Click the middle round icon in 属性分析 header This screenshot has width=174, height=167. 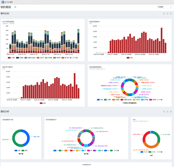pyautogui.click(x=167, y=112)
